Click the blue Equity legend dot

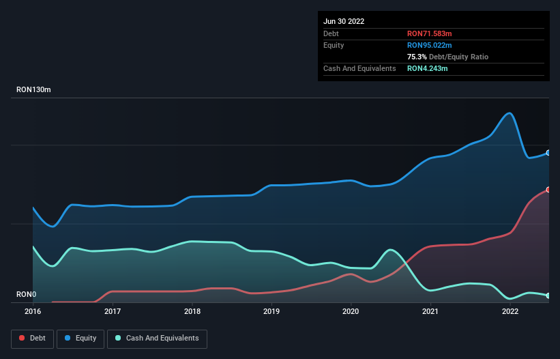click(x=68, y=338)
